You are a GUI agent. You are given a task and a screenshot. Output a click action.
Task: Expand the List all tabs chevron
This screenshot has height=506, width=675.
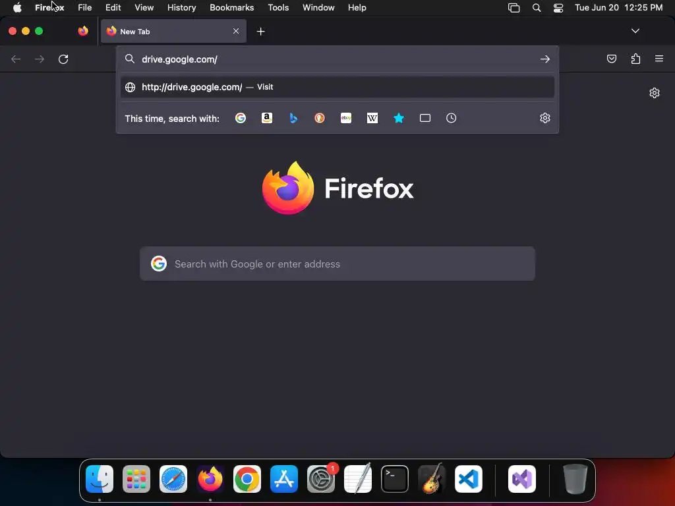point(635,31)
